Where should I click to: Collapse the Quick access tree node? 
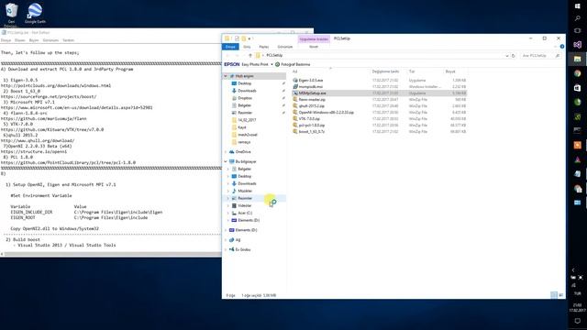pos(226,76)
